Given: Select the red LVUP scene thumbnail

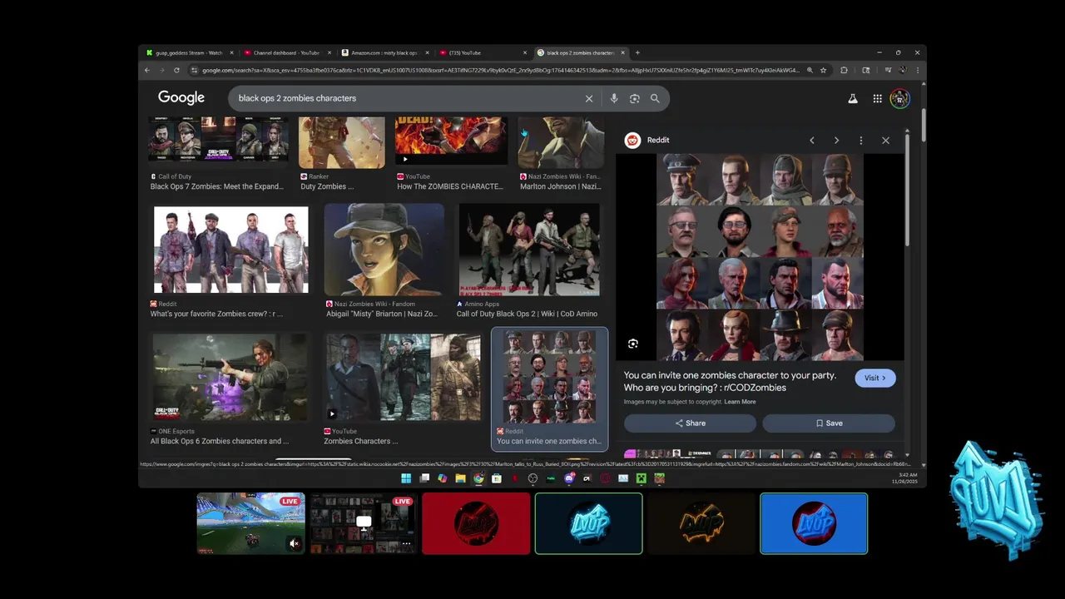Looking at the screenshot, I should coord(476,523).
